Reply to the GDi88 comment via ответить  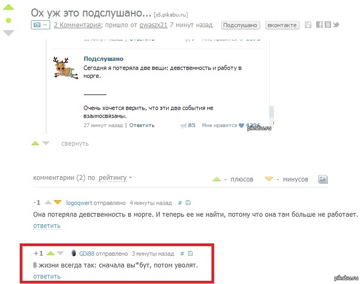pos(47,277)
